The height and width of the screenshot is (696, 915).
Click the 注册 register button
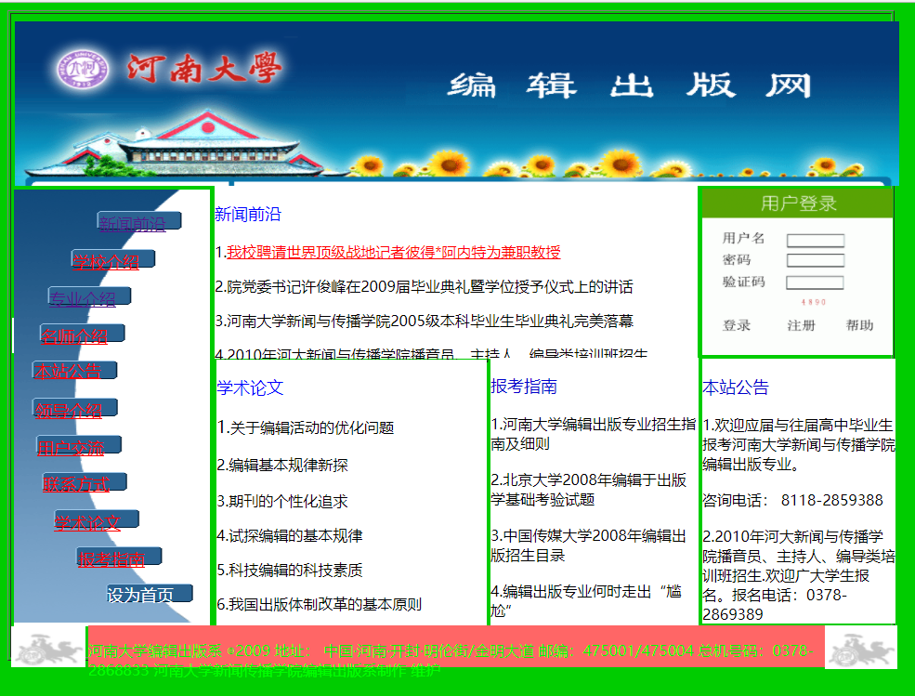click(x=801, y=325)
